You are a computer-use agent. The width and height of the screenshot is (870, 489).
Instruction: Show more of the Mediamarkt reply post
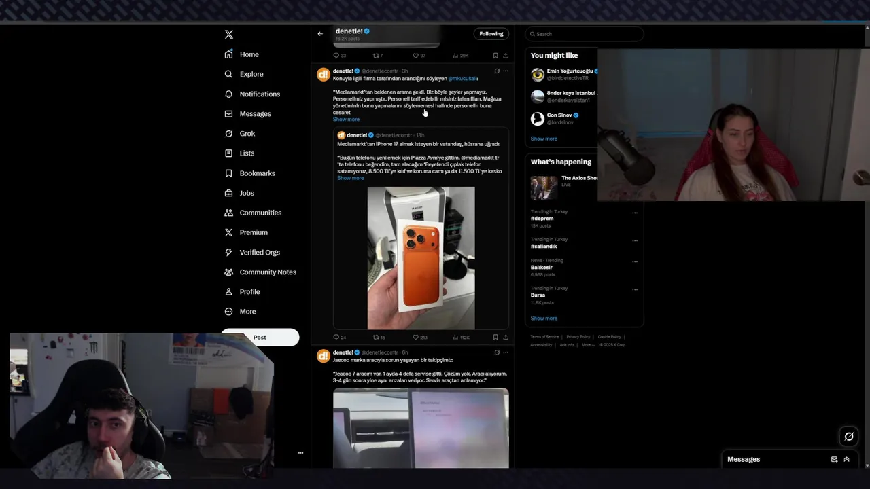pyautogui.click(x=346, y=120)
